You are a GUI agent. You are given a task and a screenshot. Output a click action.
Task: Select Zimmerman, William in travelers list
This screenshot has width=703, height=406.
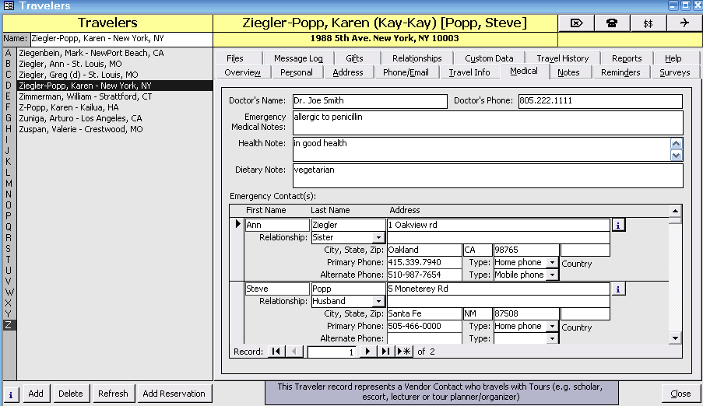tap(86, 96)
